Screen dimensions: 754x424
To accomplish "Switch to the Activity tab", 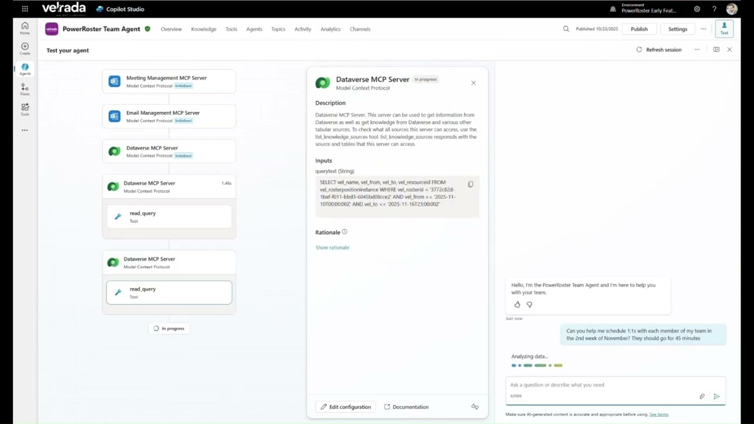I will coord(303,29).
